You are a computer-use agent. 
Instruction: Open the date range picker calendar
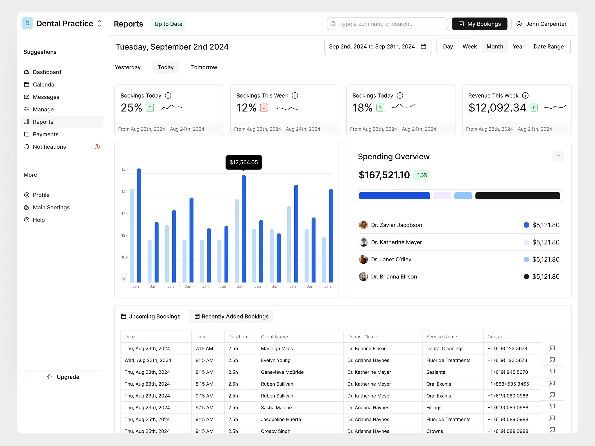point(423,46)
